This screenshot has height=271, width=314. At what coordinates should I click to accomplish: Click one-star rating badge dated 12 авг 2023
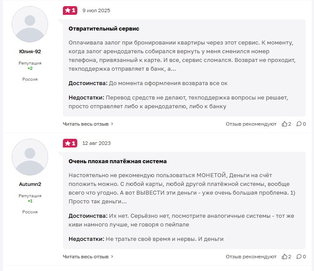(x=70, y=143)
